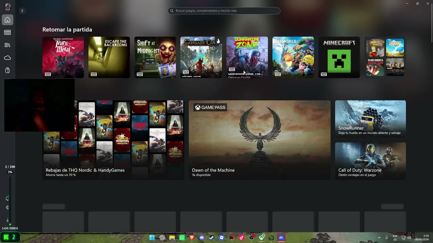Click the '2 / 100' goal counter text
The image size is (433, 243).
(10, 167)
